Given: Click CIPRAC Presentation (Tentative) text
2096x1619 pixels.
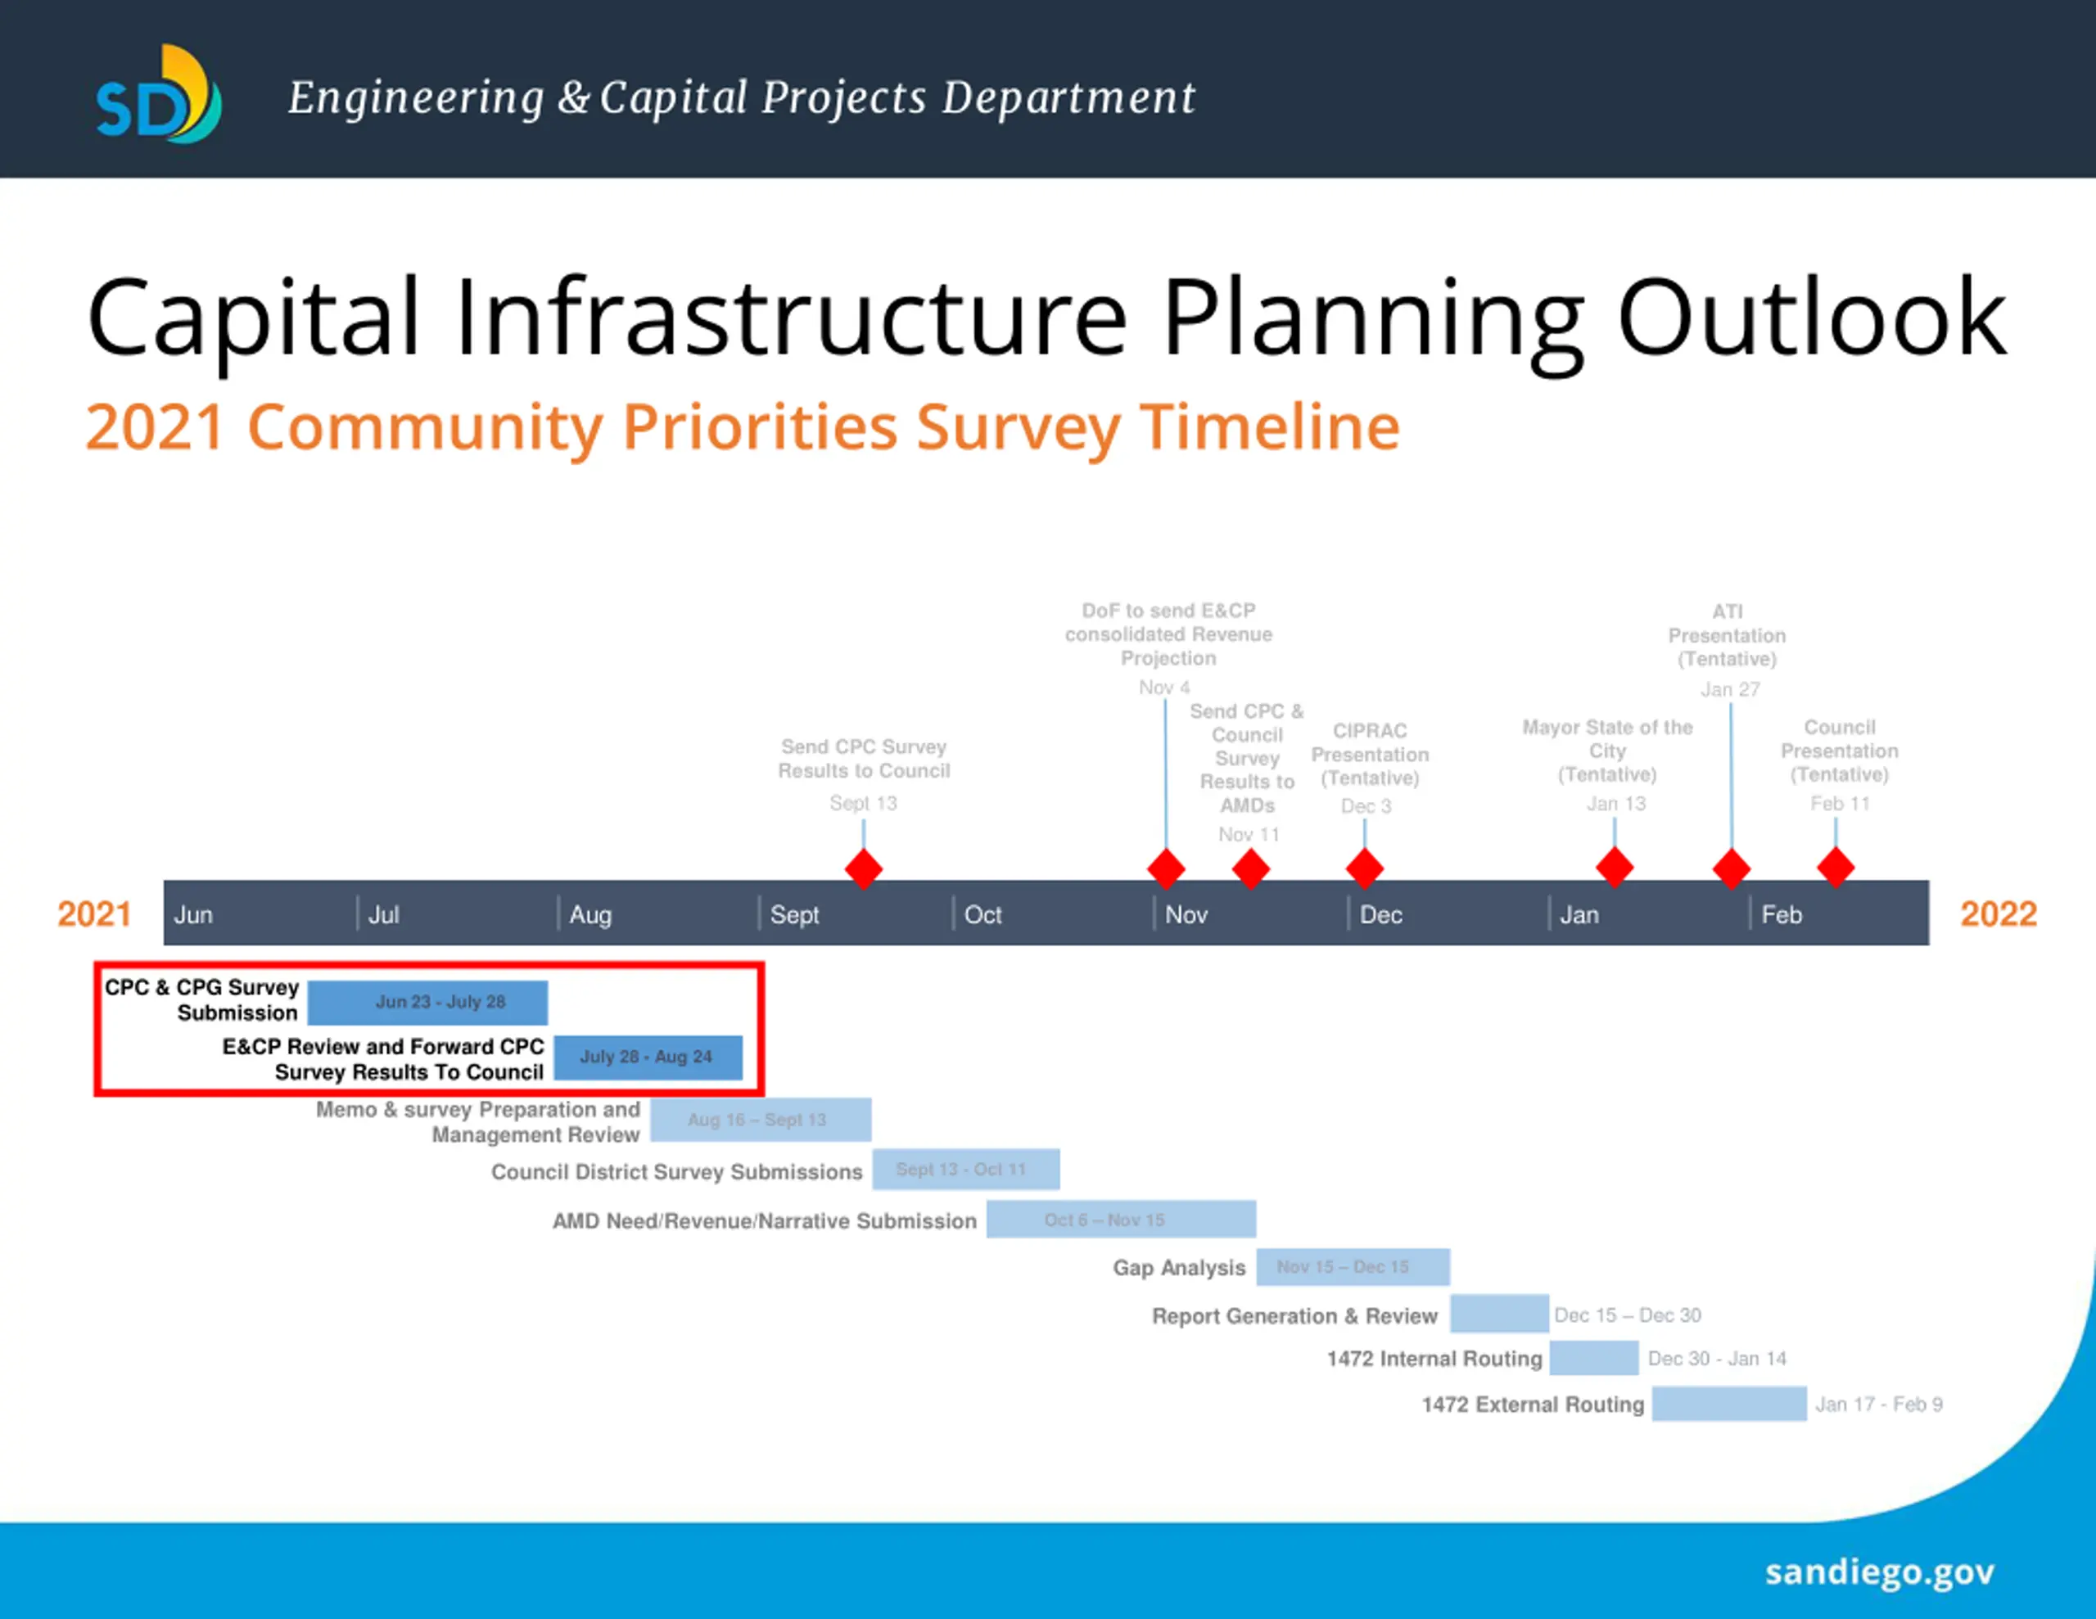Looking at the screenshot, I should coord(1370,755).
